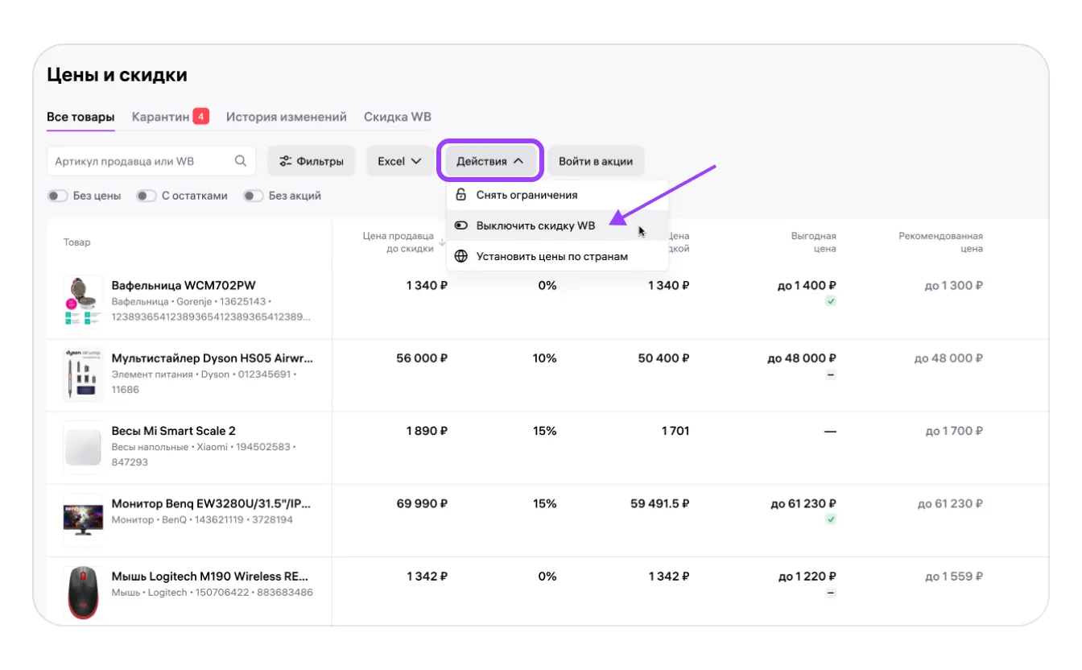The height and width of the screenshot is (670, 1082).
Task: Click the unlock icon for Снять ограничения
Action: (x=461, y=195)
